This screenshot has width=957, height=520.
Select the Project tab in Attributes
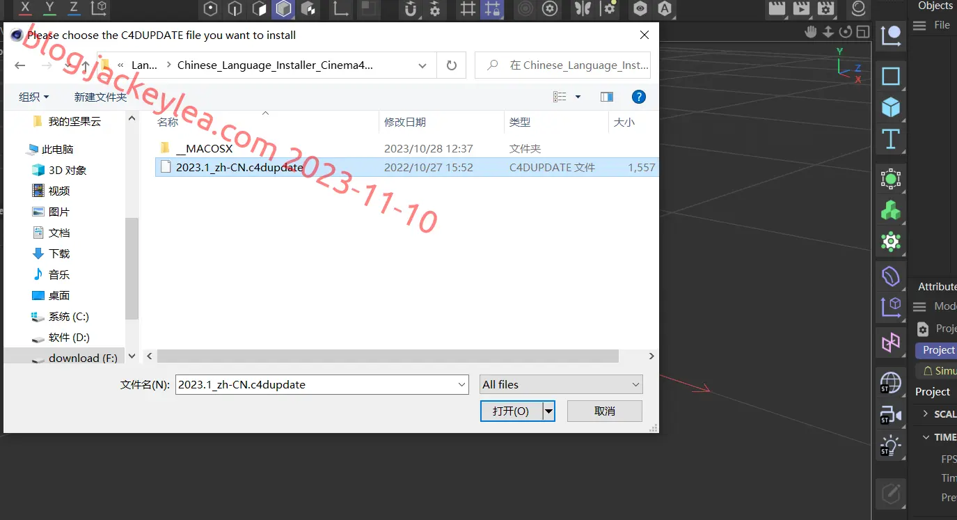click(x=938, y=350)
